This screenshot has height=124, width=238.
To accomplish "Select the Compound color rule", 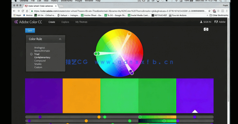I will (40, 61).
